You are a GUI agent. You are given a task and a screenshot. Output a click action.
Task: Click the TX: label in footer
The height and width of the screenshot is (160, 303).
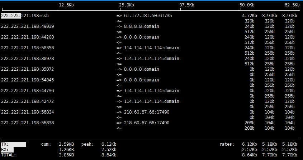[5, 144]
